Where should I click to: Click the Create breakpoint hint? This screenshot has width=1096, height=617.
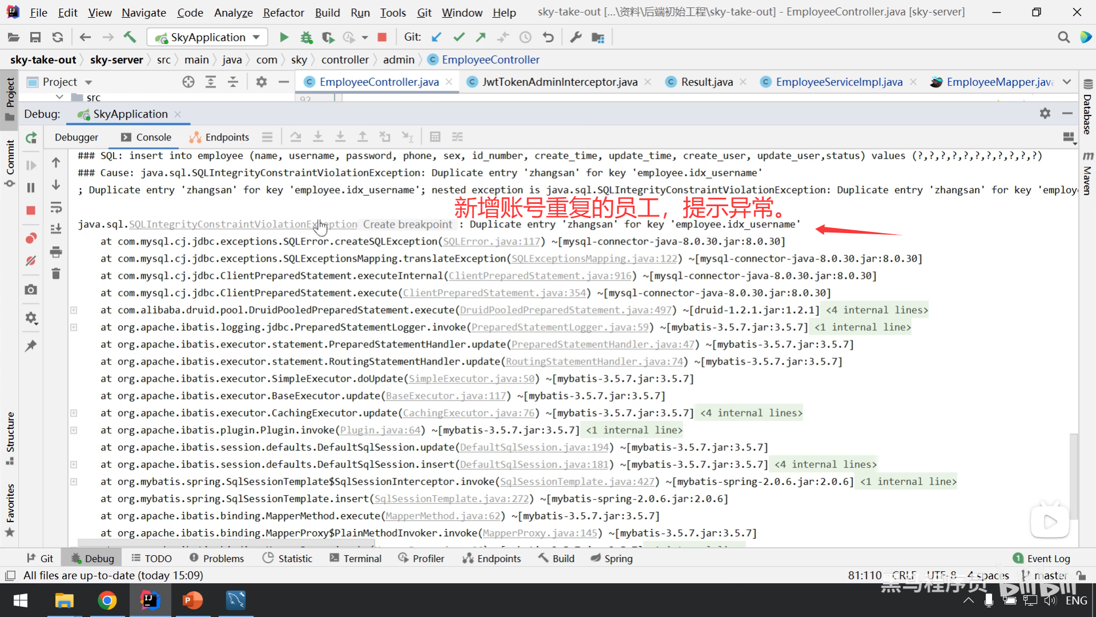point(407,225)
